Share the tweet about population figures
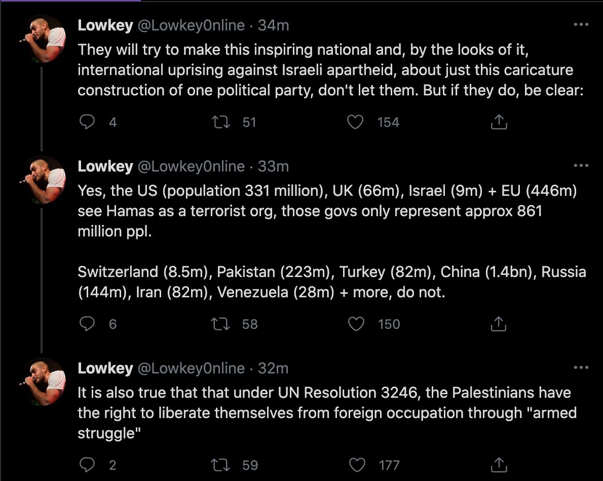The width and height of the screenshot is (603, 481). tap(499, 324)
